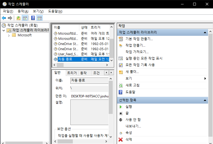The width and height of the screenshot is (213, 144).
Task: Toggle the Show/Hide Action Pane icon
Action: point(40,18)
